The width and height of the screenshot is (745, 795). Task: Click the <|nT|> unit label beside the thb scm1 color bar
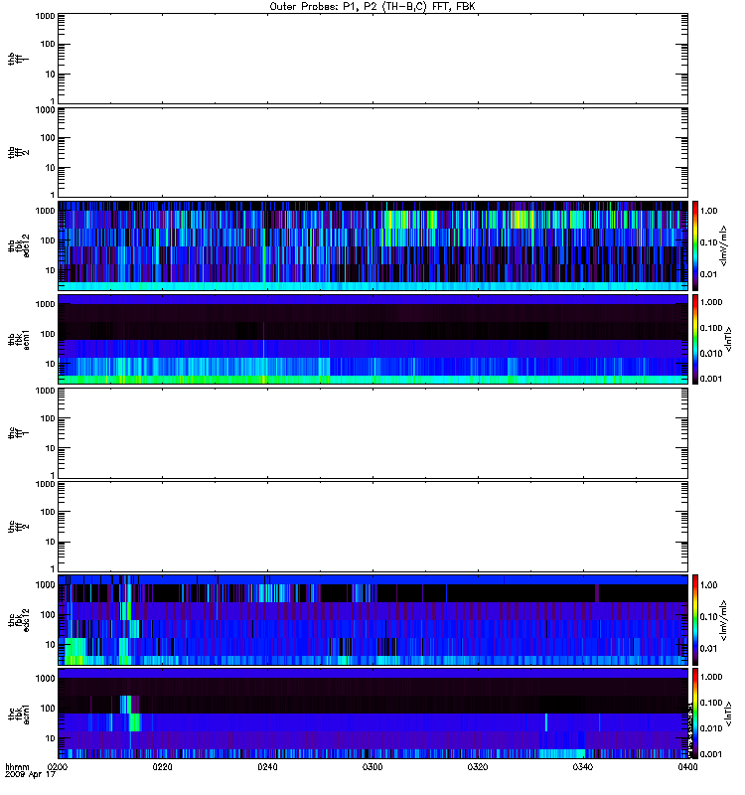(x=729, y=339)
